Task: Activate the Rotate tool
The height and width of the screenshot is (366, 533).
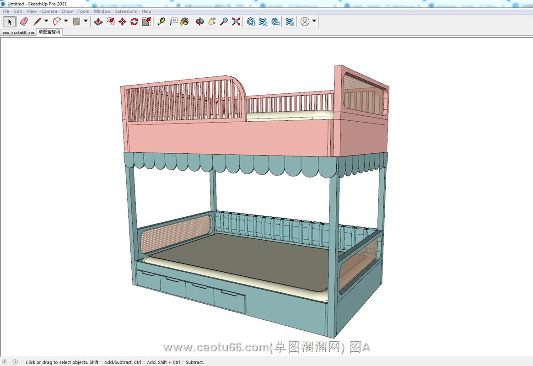Action: click(134, 22)
